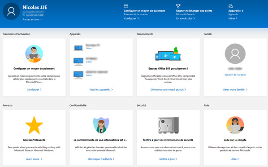Click the safe icon in the Sécurité card

(x=168, y=125)
